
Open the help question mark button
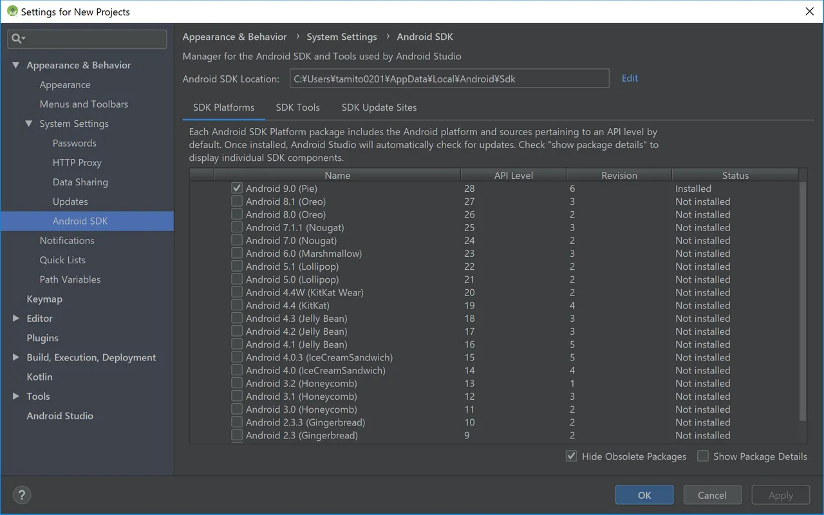[x=22, y=495]
